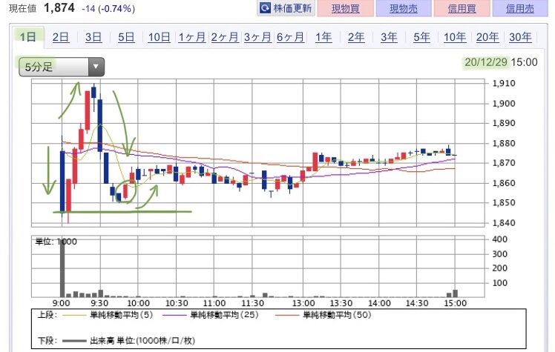
Task: View the 1年 chart range
Action: click(x=324, y=37)
